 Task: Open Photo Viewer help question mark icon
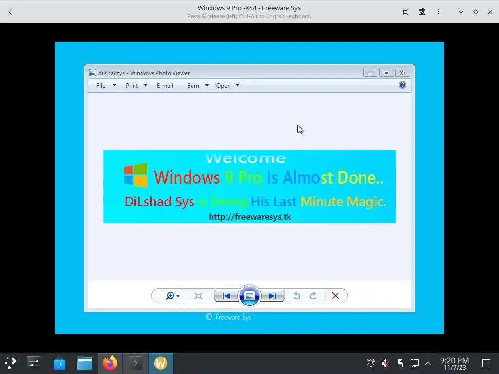402,85
